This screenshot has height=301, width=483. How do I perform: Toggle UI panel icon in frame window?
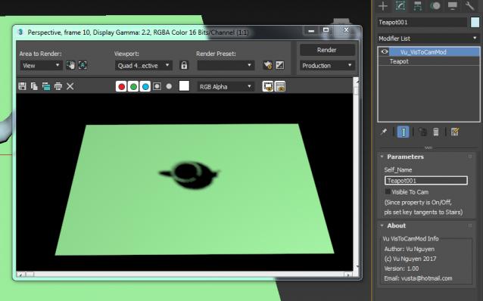(x=279, y=86)
